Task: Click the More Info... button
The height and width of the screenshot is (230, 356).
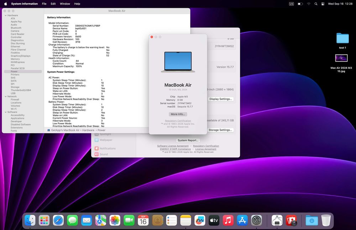Action: coord(178,114)
